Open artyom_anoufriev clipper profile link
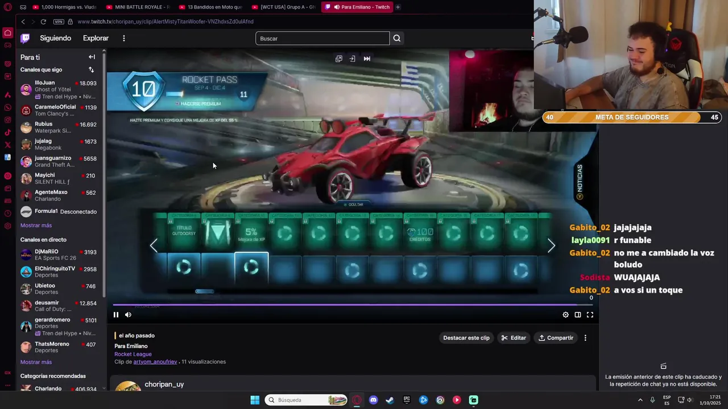This screenshot has height=409, width=728. point(155,361)
